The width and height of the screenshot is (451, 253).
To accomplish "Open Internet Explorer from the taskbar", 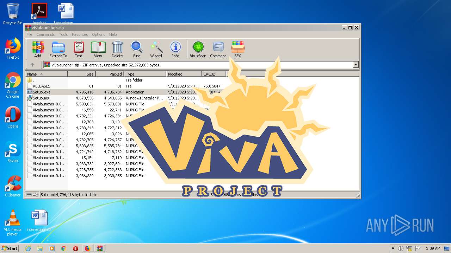I will tap(28, 248).
